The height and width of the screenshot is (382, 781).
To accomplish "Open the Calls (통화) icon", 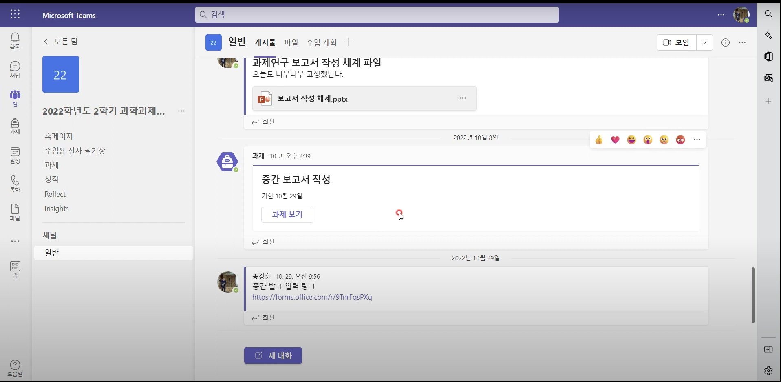I will [15, 184].
